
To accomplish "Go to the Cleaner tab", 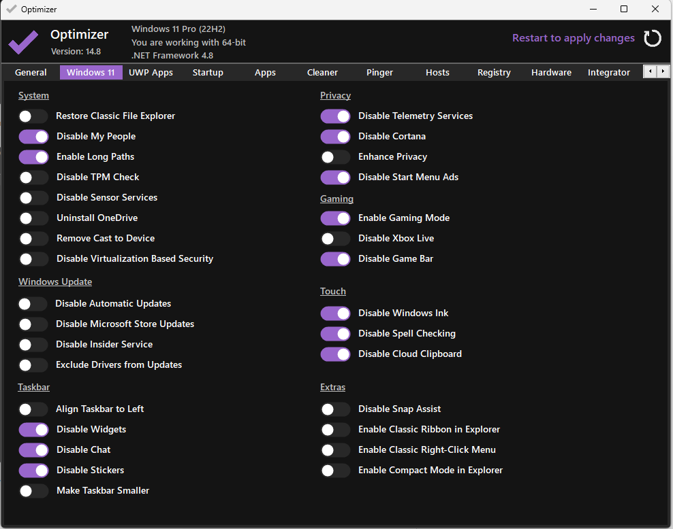I will click(x=322, y=73).
